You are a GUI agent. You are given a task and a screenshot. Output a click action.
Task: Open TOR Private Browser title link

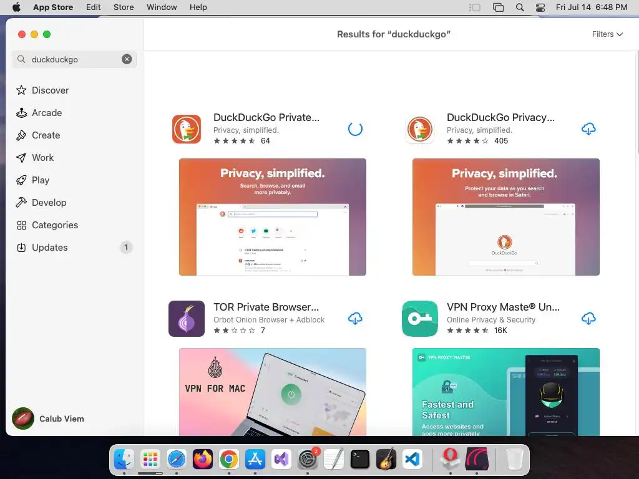point(266,307)
